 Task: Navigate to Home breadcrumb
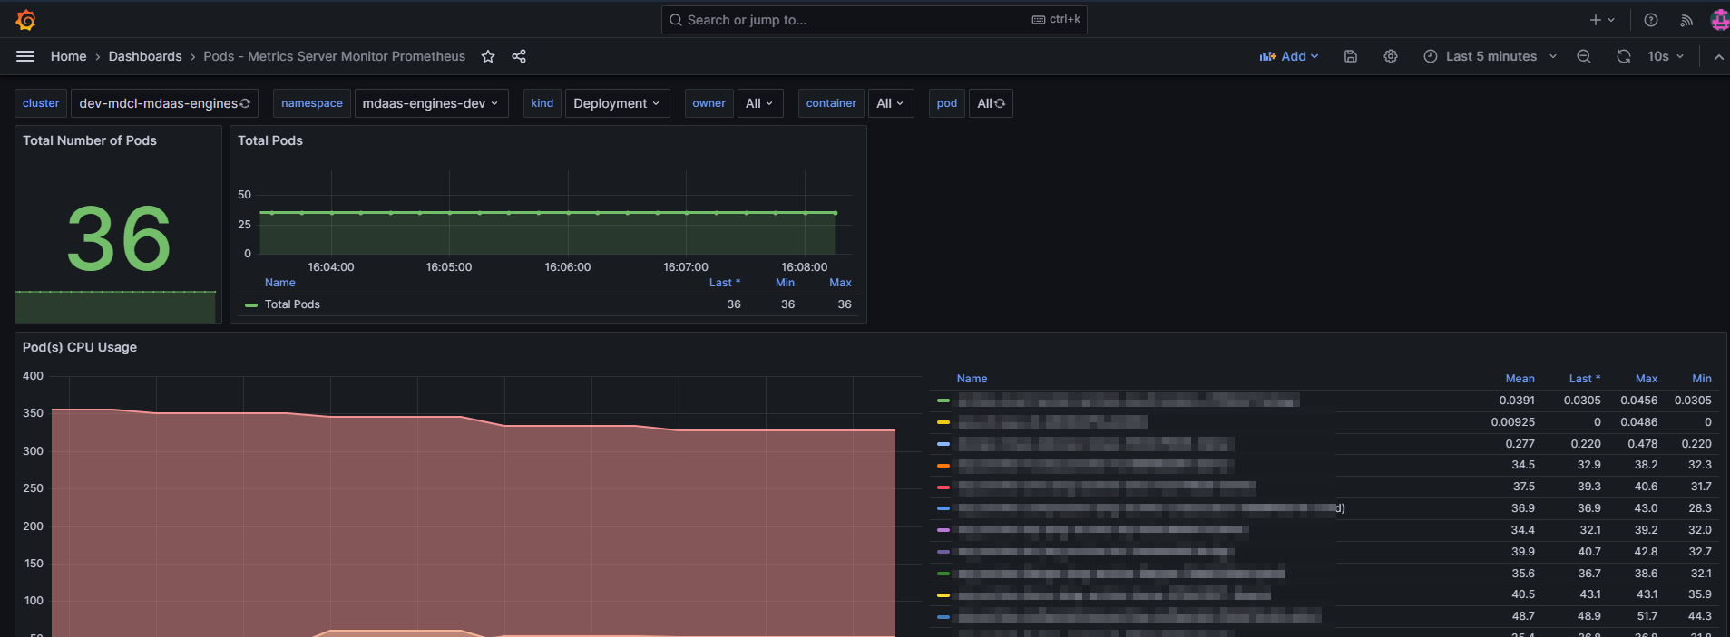[68, 56]
